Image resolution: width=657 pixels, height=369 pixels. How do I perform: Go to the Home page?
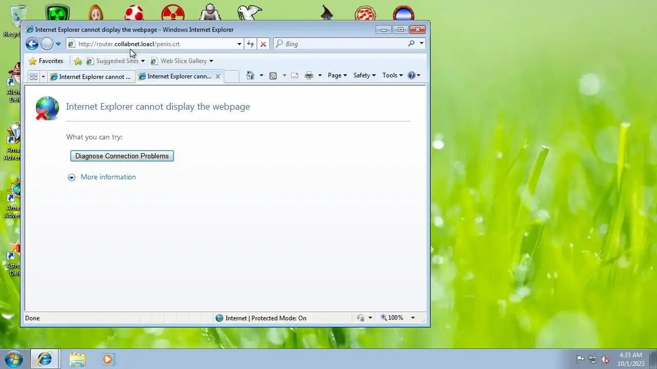250,75
